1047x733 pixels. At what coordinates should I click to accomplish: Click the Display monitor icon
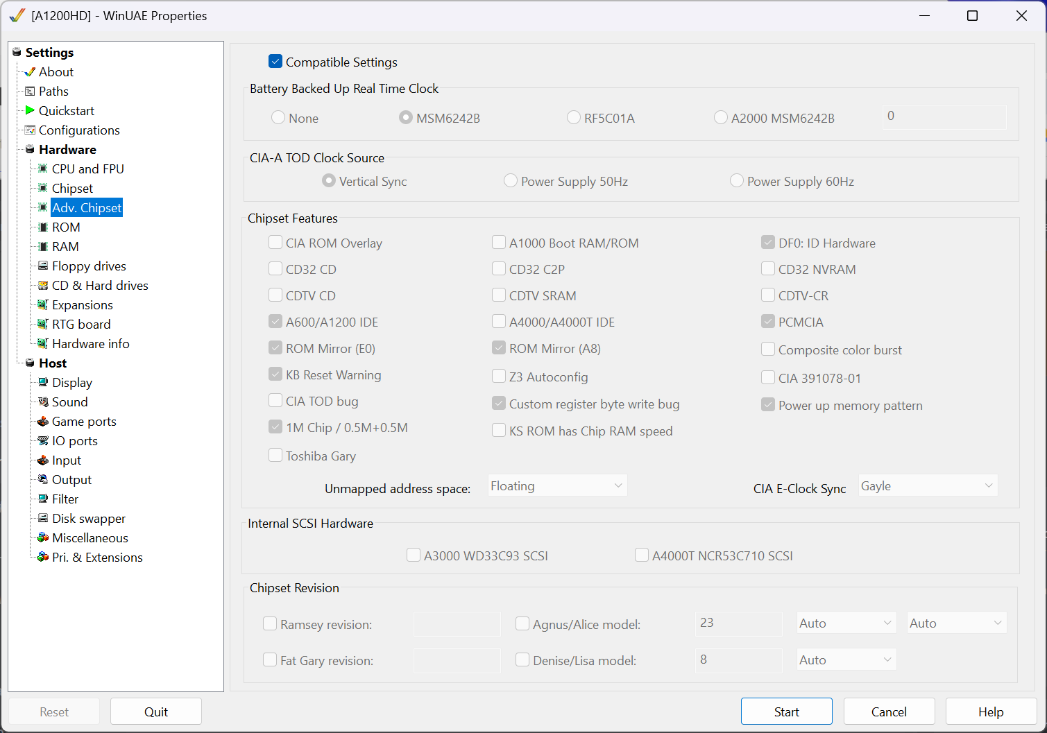[43, 383]
